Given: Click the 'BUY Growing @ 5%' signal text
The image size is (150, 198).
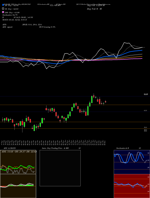Looking at the screenshot, I should (x=47, y=27).
